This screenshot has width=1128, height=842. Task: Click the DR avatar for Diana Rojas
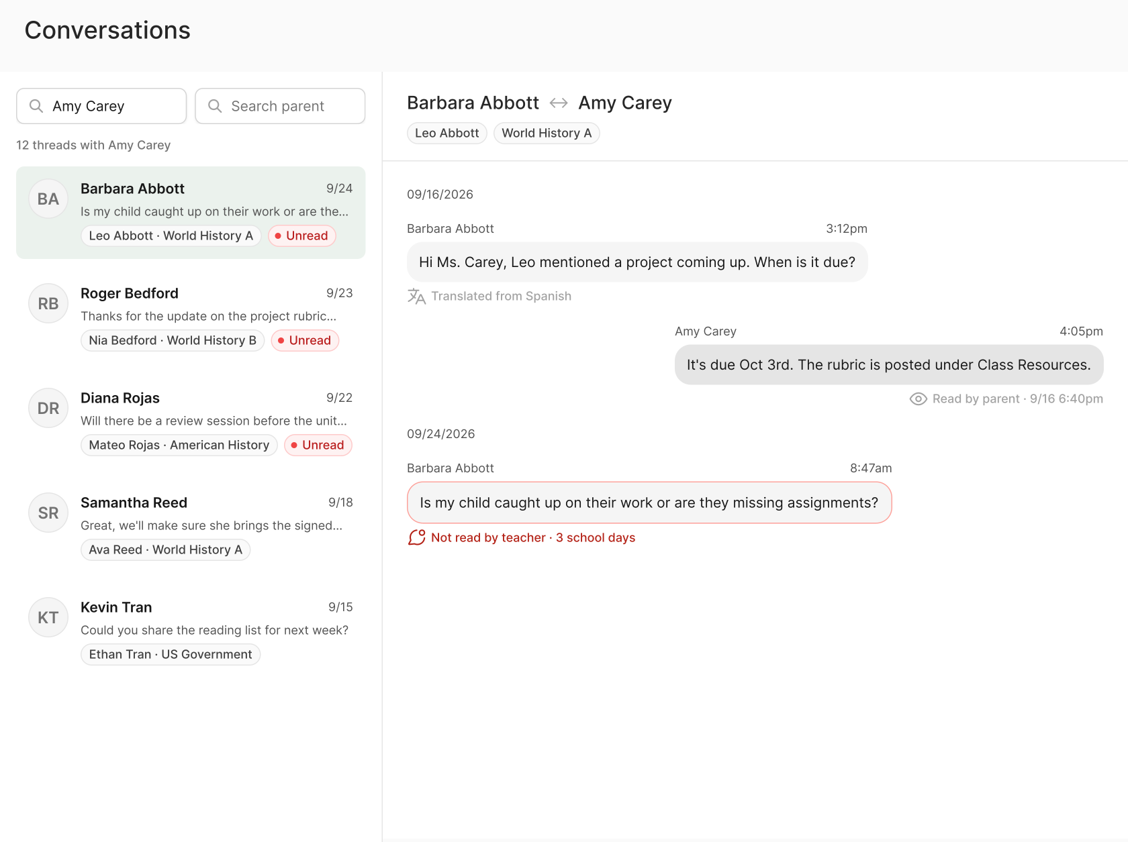click(48, 409)
